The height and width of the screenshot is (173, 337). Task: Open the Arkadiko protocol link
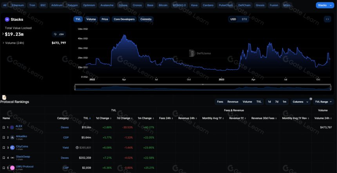[x=22, y=136]
